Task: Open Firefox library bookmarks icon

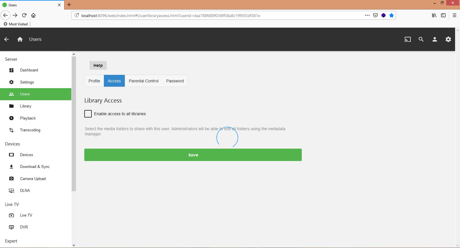Action: click(x=434, y=16)
